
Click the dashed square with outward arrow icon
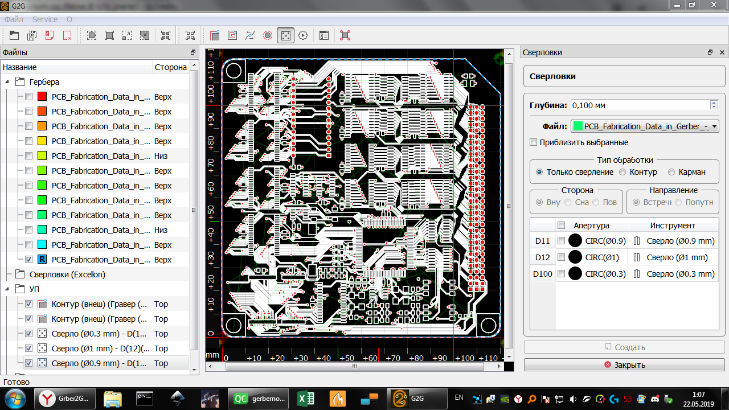pos(127,35)
